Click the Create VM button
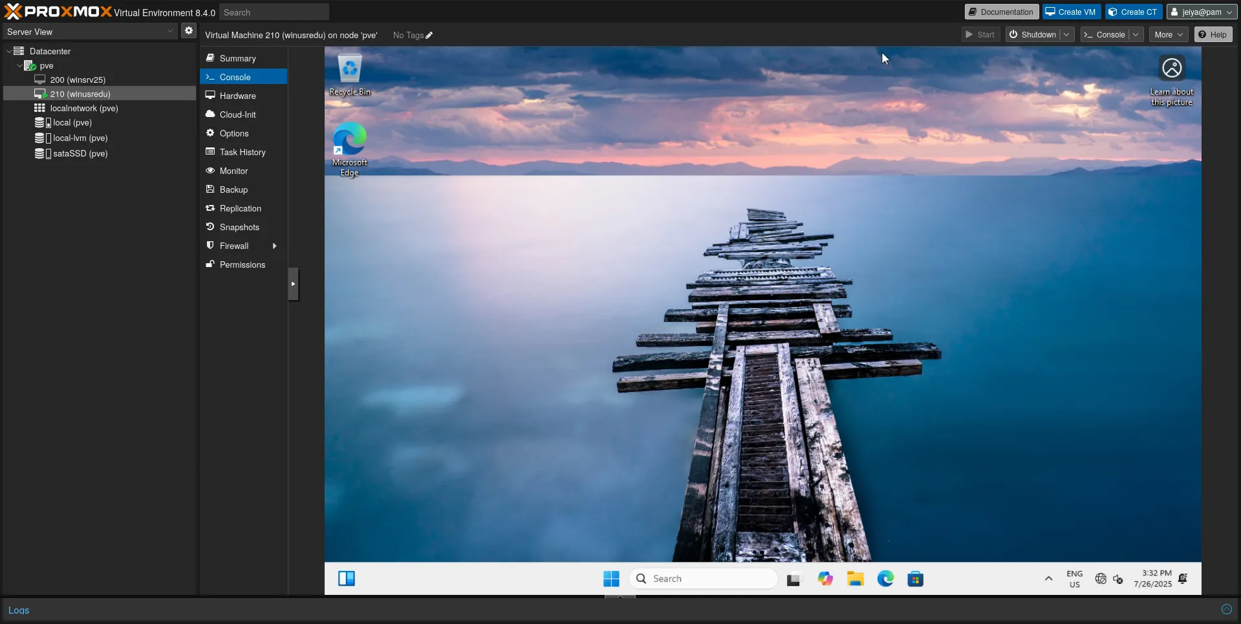This screenshot has width=1241, height=624. [x=1071, y=12]
